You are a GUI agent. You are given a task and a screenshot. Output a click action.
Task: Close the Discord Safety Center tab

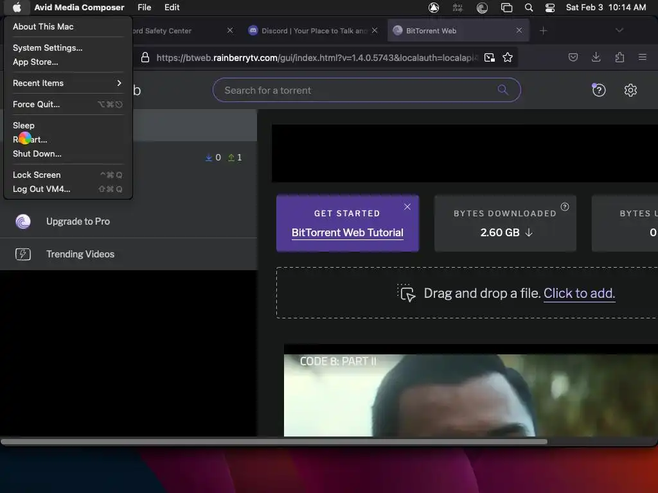230,31
